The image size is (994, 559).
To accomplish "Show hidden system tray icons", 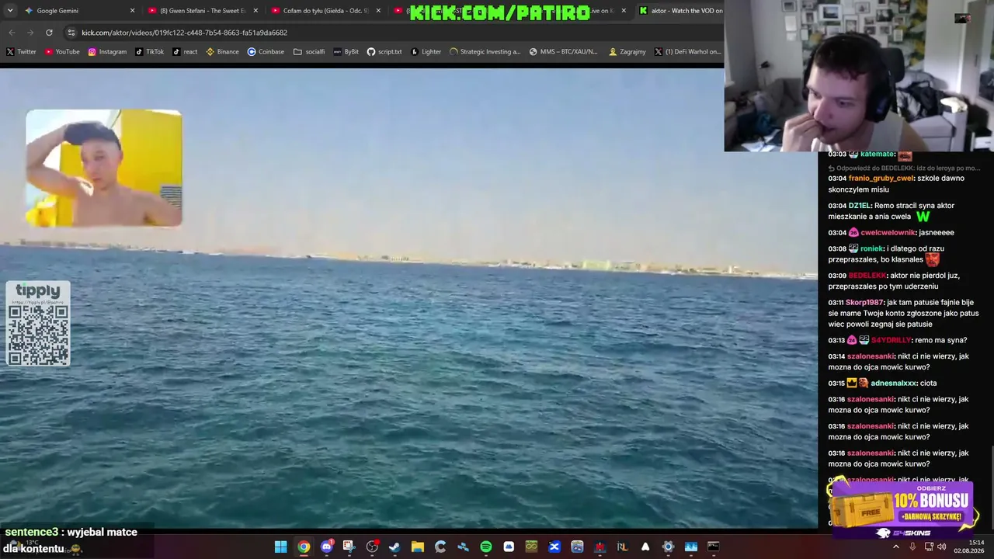I will 895,547.
